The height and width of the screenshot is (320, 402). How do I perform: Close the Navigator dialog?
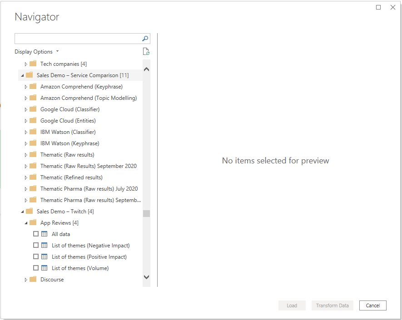coord(393,7)
